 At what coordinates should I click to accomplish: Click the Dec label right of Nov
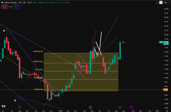(150, 111)
